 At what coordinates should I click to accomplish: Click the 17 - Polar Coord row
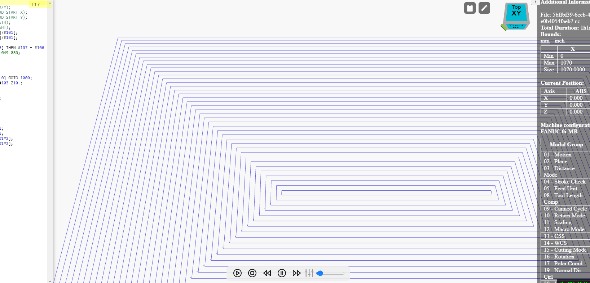click(x=565, y=264)
